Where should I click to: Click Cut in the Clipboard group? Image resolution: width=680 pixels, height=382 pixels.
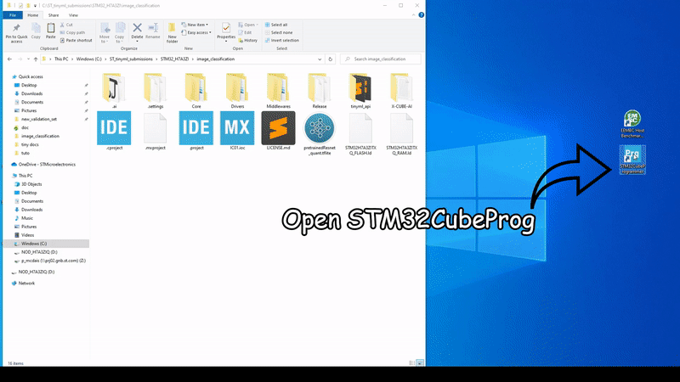pyautogui.click(x=67, y=25)
